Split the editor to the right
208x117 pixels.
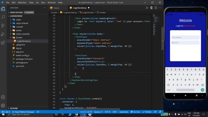156,8
